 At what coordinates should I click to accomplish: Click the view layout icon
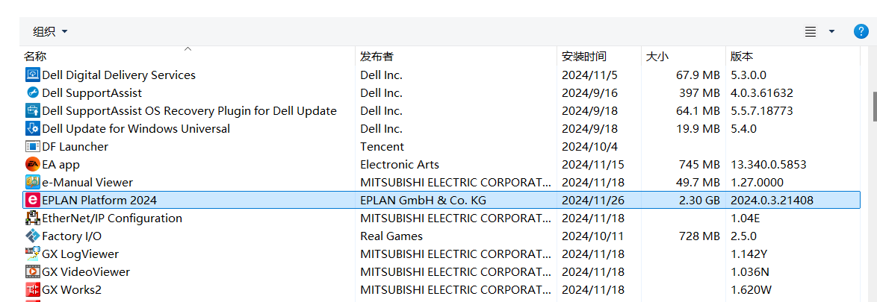(811, 31)
